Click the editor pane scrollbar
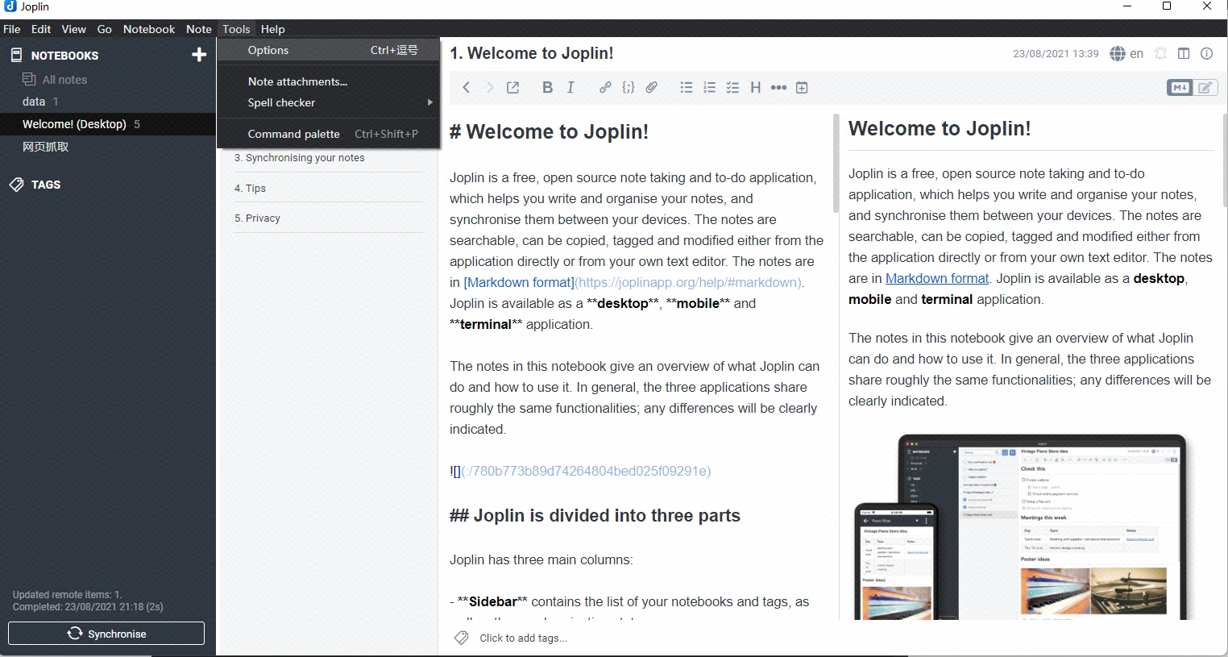The image size is (1228, 657). click(x=836, y=165)
